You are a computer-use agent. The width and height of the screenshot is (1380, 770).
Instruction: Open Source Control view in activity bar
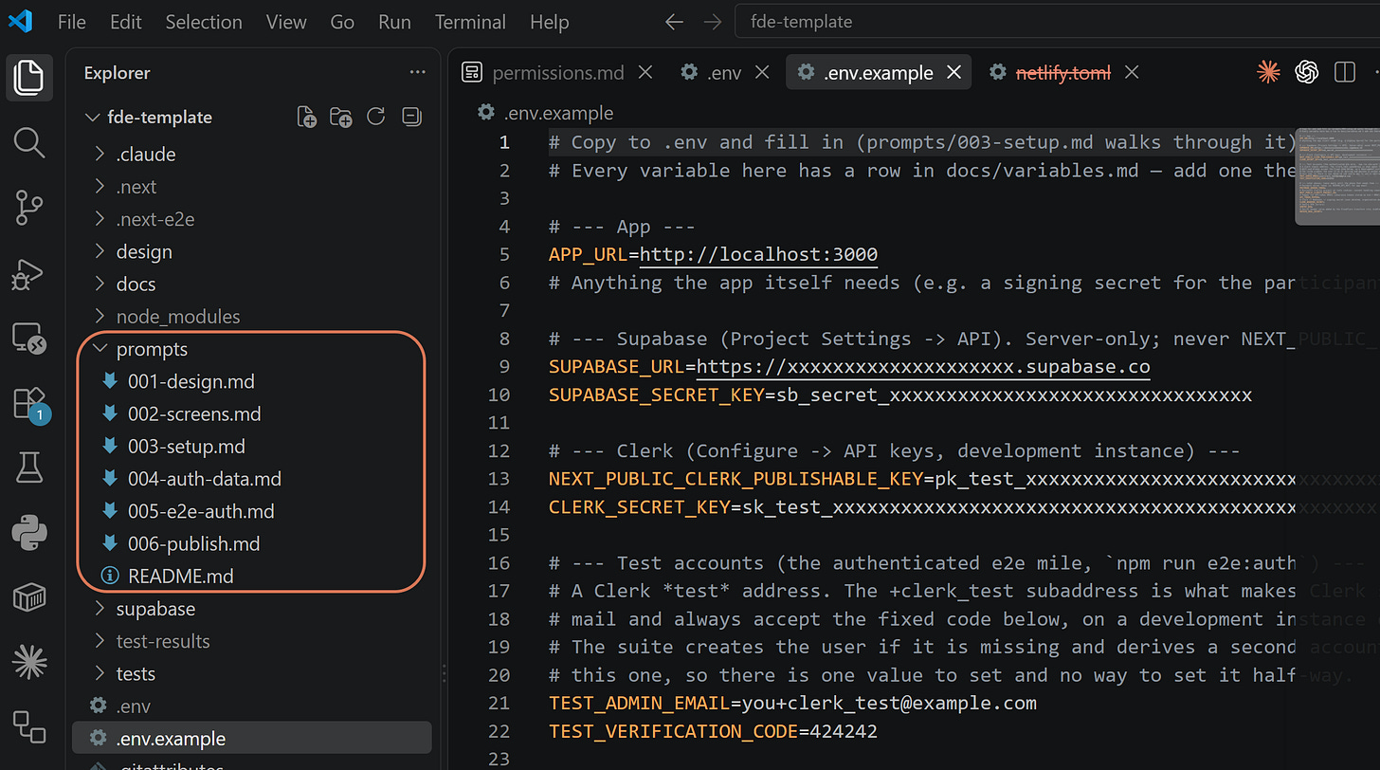click(29, 208)
